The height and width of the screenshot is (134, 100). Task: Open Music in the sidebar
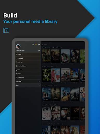pos(28,74)
